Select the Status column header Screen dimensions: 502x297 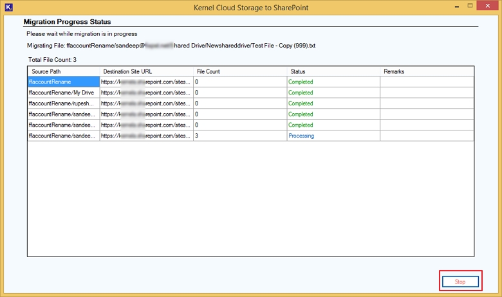click(333, 71)
